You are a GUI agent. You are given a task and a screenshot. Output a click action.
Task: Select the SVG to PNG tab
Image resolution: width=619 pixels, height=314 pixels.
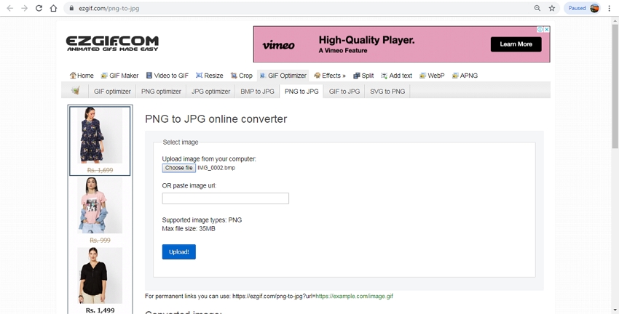point(387,92)
